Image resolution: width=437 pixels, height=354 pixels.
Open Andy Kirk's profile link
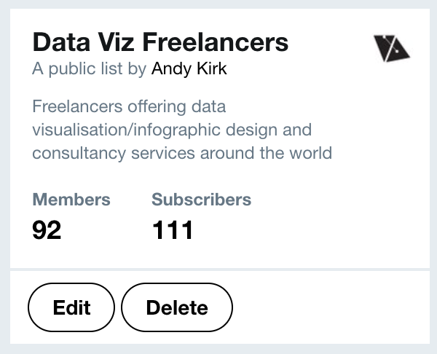188,69
